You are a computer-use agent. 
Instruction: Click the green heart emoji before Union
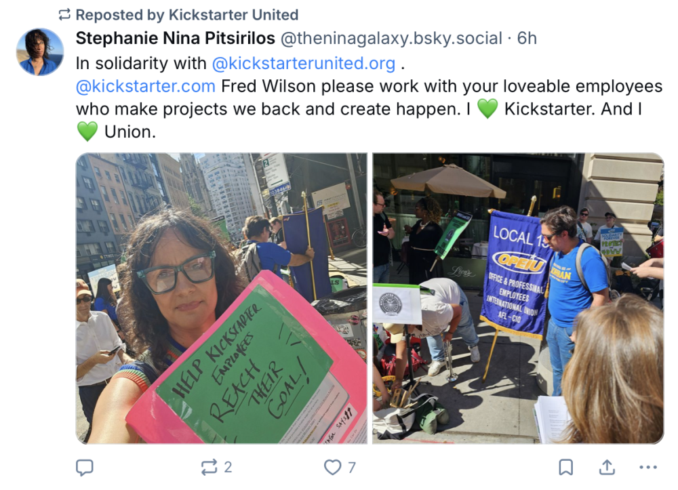pos(87,131)
